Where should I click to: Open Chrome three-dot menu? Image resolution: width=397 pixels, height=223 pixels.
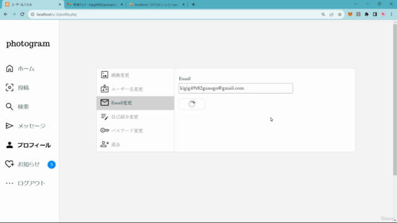pos(391,14)
